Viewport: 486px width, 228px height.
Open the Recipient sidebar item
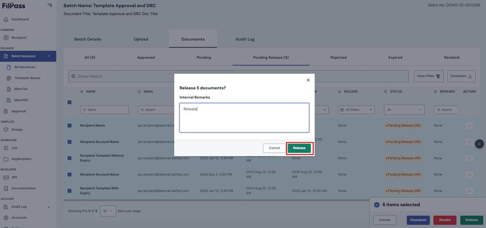(x=19, y=38)
